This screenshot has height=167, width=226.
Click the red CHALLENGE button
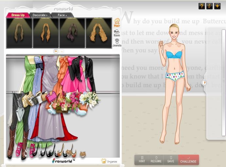tap(188, 159)
